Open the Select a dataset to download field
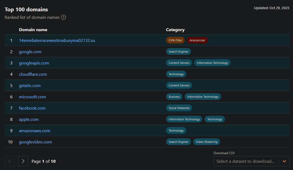 coord(245,161)
